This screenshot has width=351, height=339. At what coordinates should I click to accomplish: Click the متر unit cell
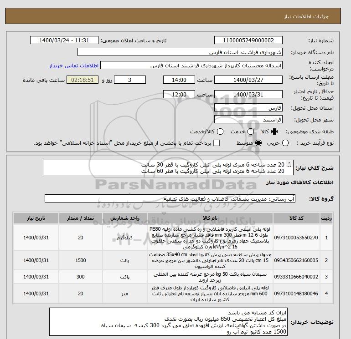tap(125, 293)
